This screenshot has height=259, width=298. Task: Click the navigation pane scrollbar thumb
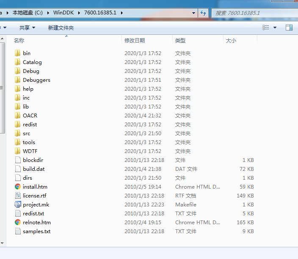[x=2, y=88]
